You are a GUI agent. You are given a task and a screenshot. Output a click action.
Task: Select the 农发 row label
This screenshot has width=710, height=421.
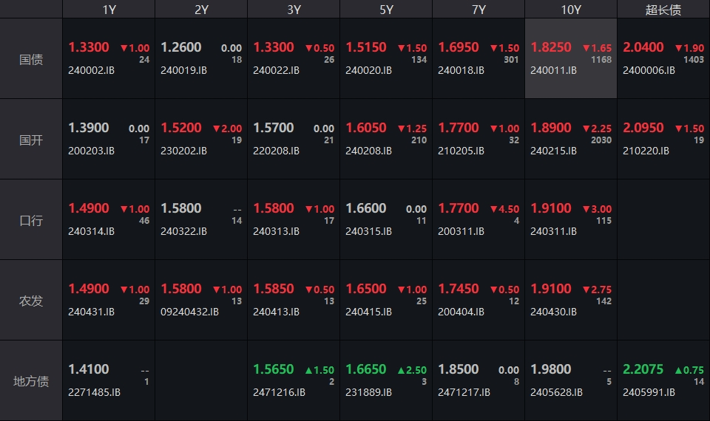pyautogui.click(x=31, y=301)
